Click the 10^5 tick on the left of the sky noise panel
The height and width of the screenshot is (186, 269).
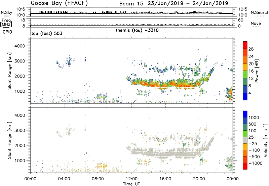(21, 9)
